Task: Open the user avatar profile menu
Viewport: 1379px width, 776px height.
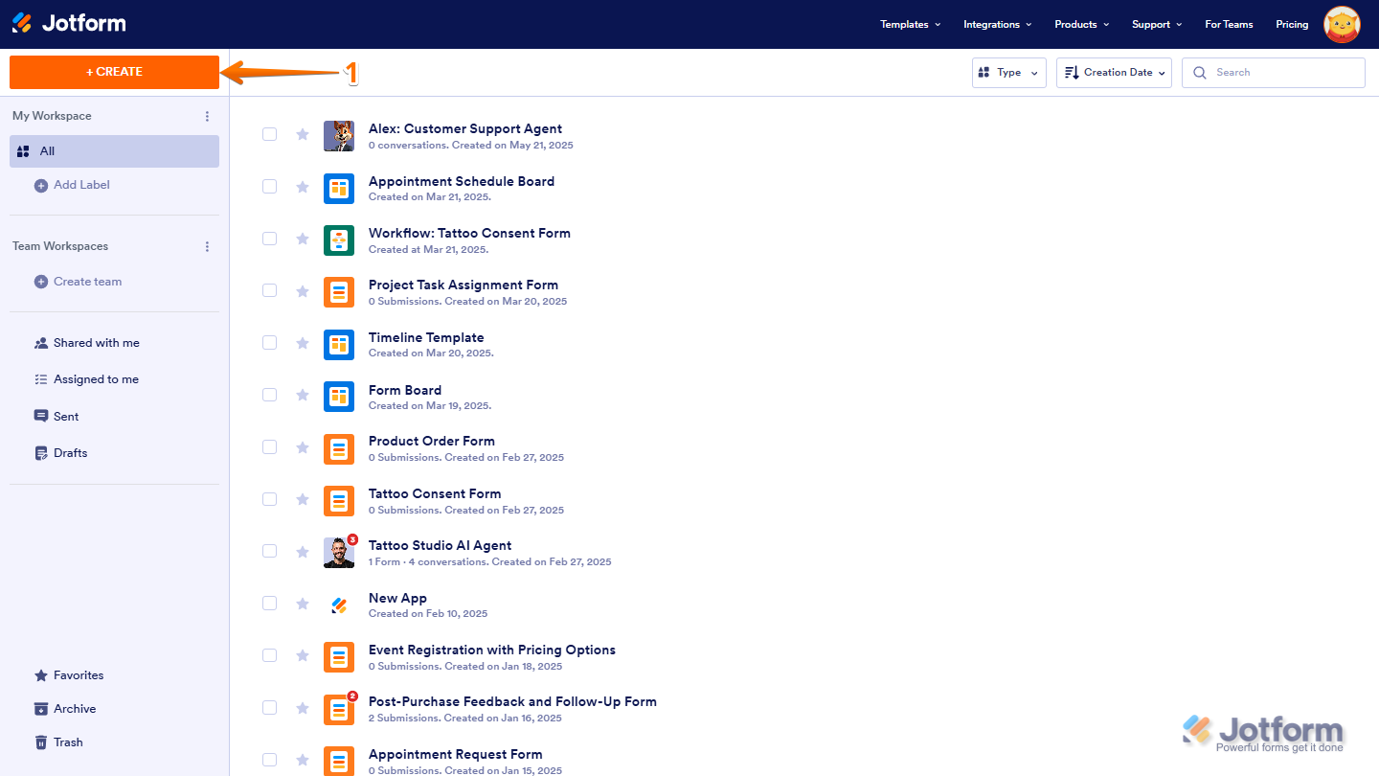Action: tap(1342, 24)
